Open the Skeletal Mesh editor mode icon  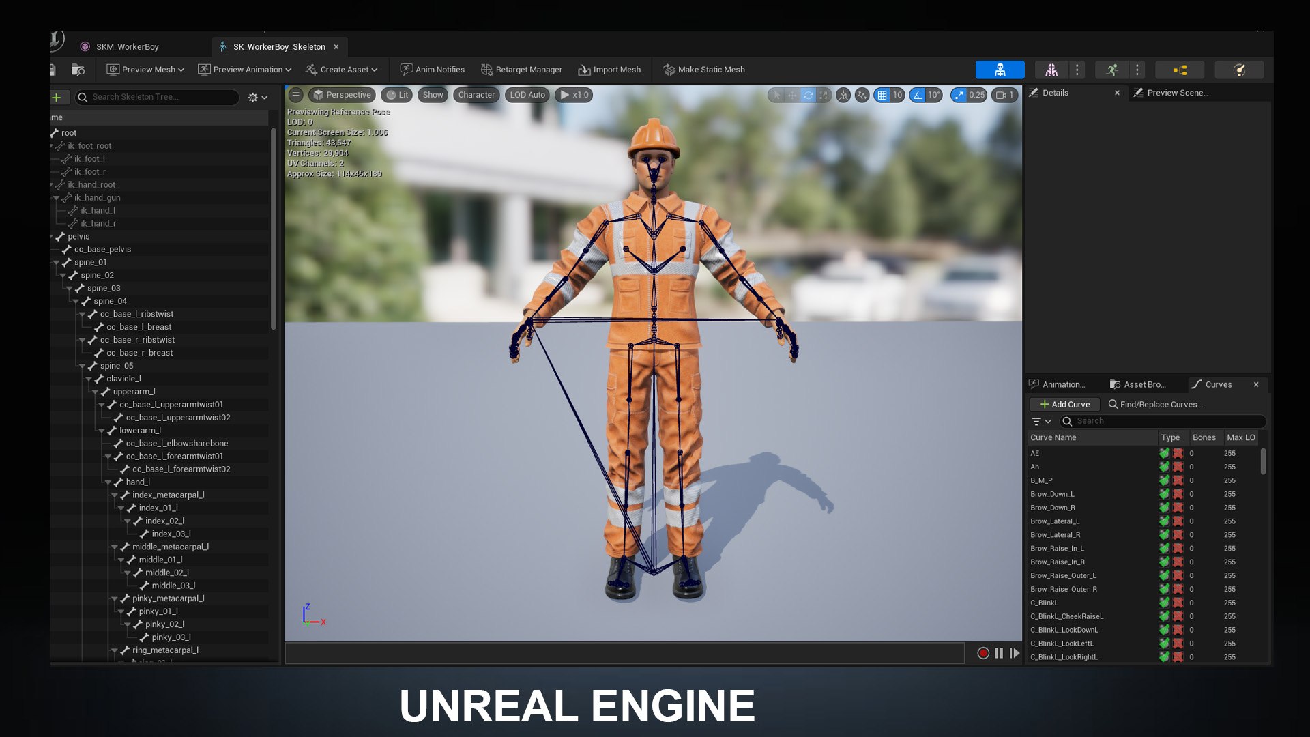click(1051, 70)
